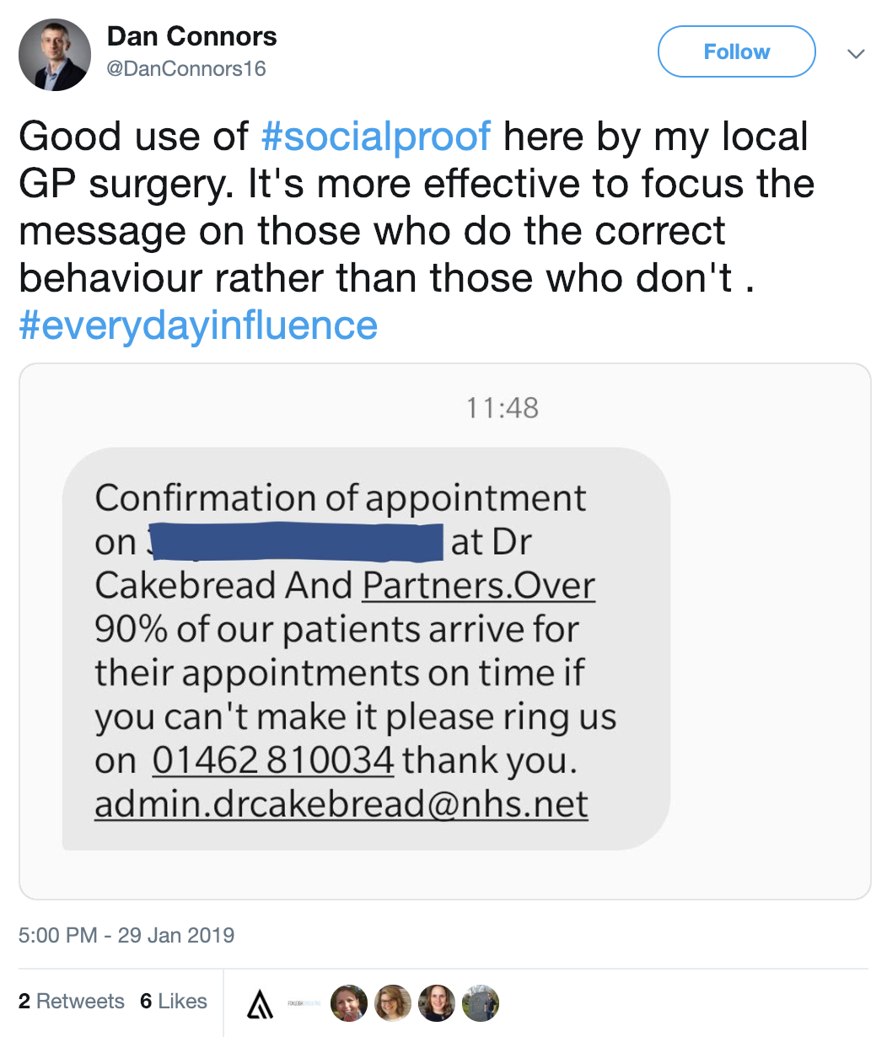887x1037 pixels.
Task: Open the #everydayinfluence hashtag
Action: pos(198,325)
